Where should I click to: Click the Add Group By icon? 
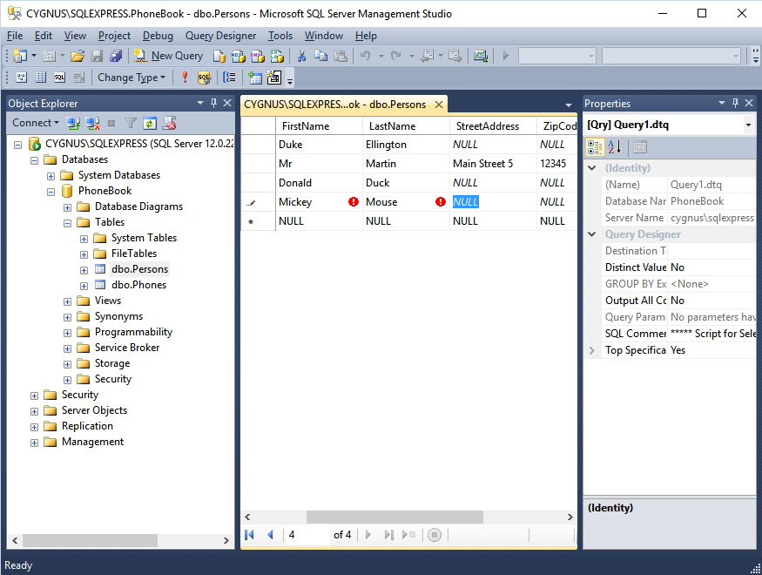pos(229,78)
